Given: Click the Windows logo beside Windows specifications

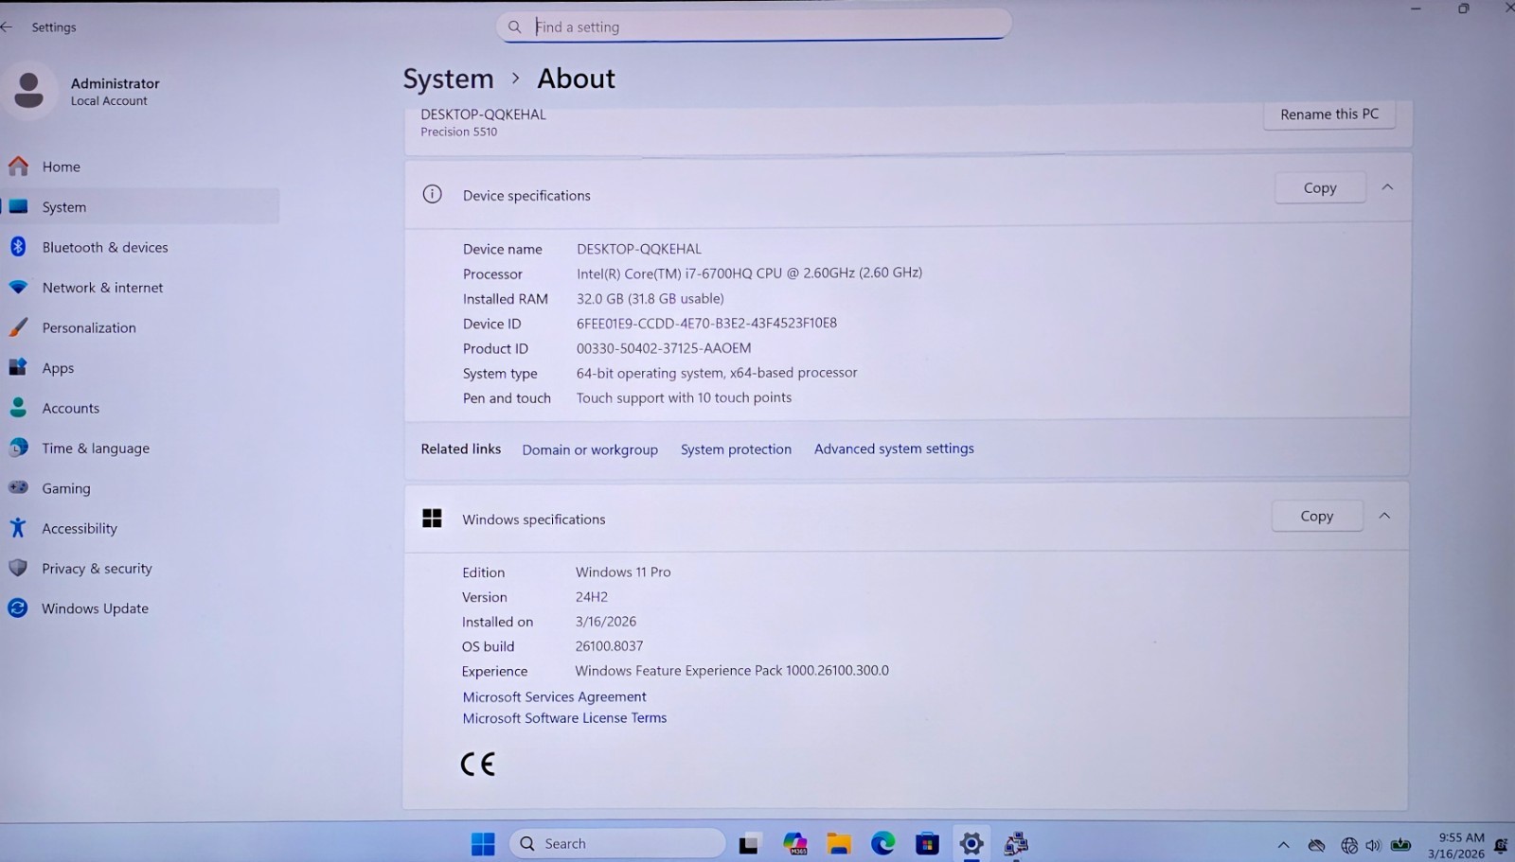Looking at the screenshot, I should coord(432,519).
